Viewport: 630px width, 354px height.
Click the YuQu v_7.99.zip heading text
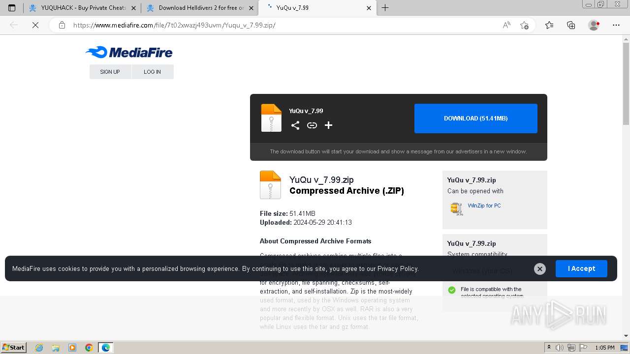(x=321, y=180)
